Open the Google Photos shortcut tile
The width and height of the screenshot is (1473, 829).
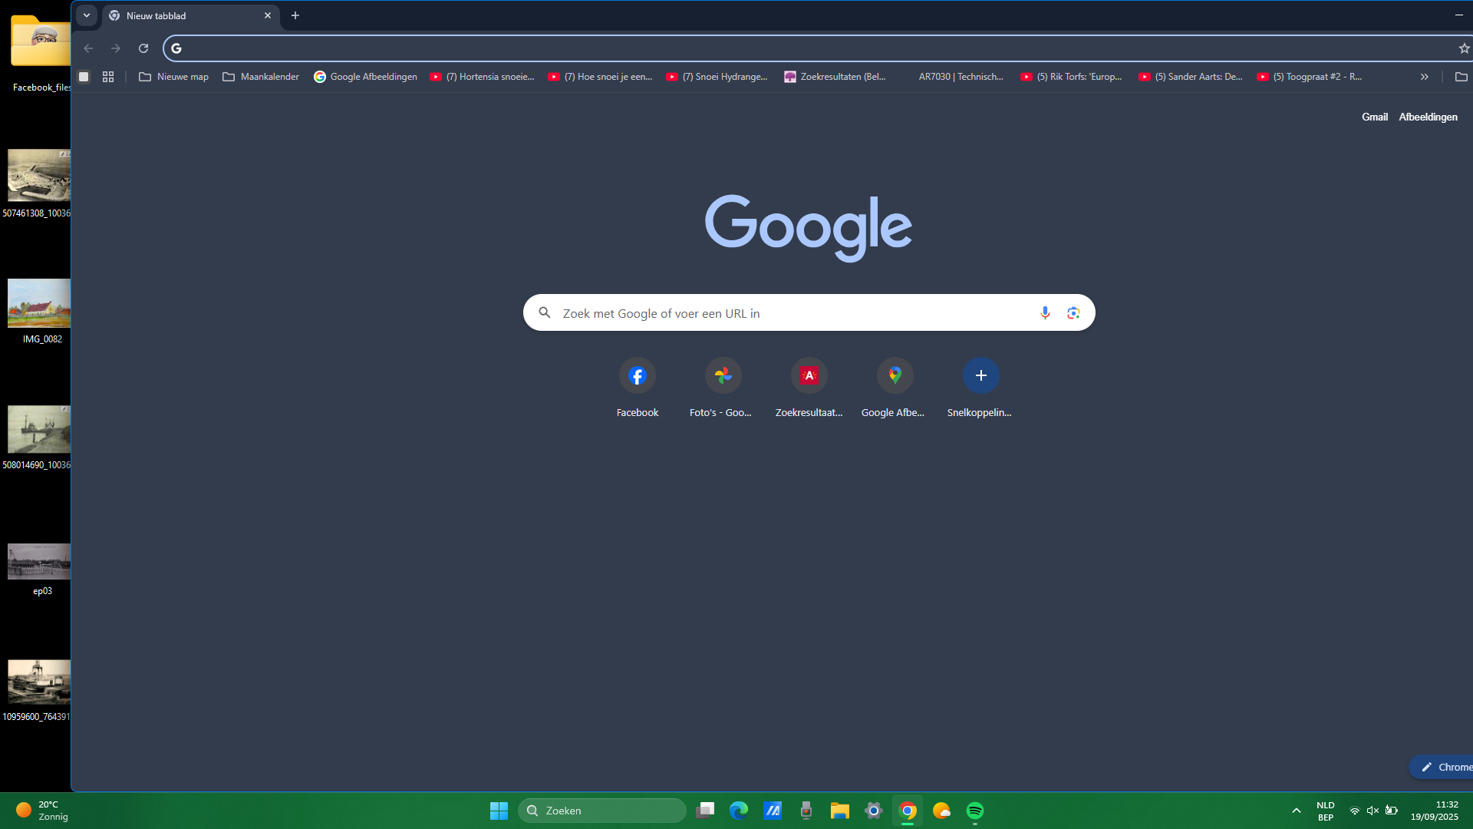tap(723, 376)
